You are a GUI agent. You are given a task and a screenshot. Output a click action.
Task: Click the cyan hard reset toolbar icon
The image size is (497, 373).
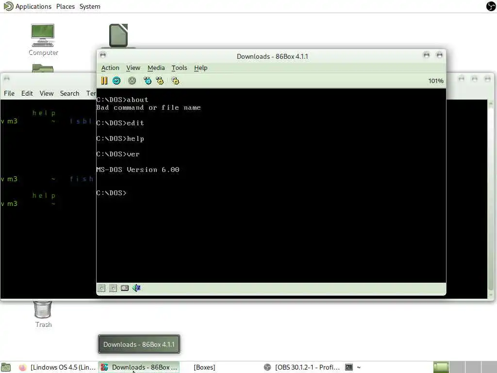(116, 81)
